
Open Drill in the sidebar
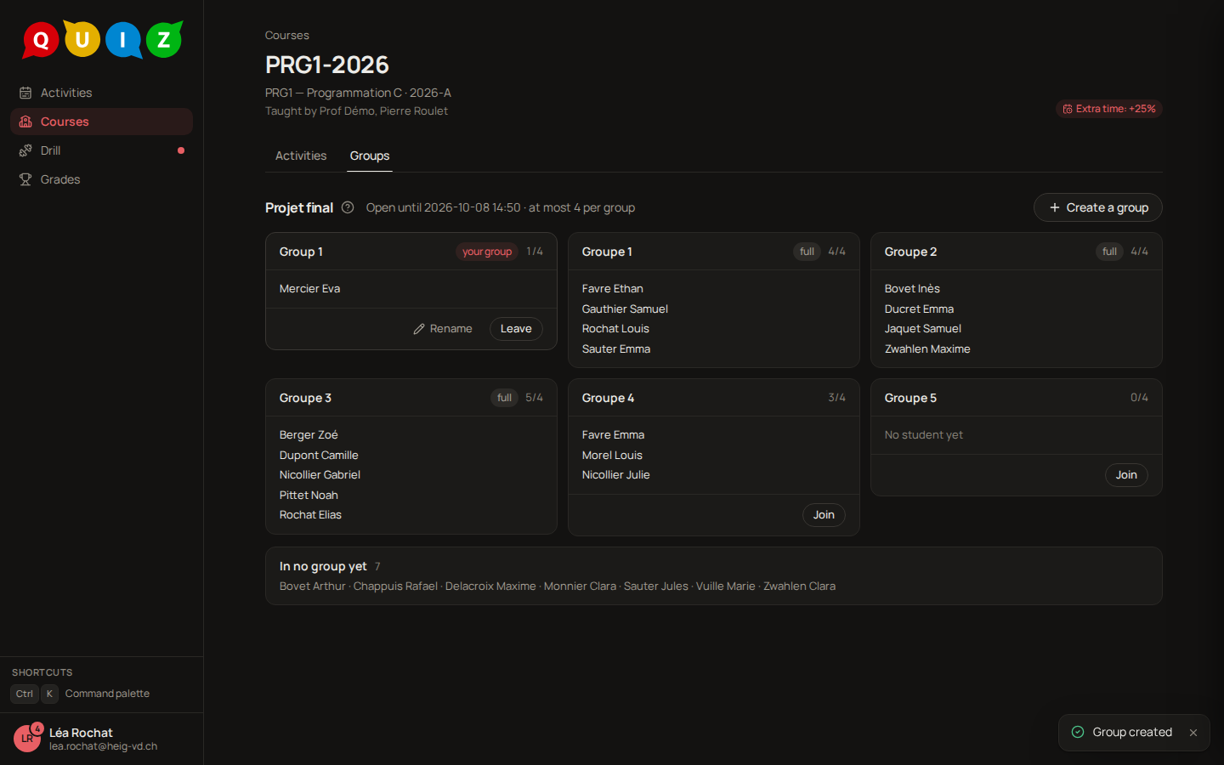[101, 150]
